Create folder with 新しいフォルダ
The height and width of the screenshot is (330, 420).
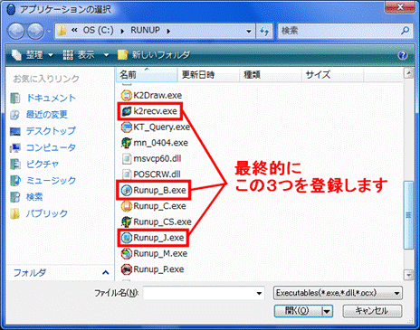(154, 55)
